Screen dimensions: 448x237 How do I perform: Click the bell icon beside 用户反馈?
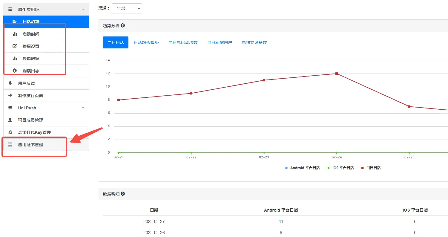click(10, 83)
